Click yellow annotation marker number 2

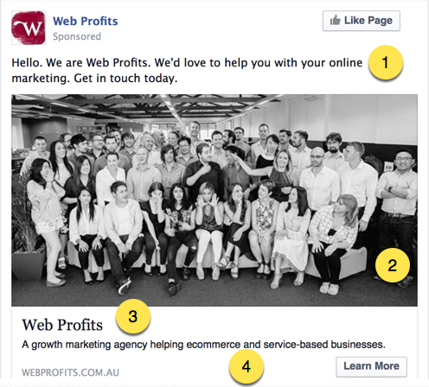point(393,265)
